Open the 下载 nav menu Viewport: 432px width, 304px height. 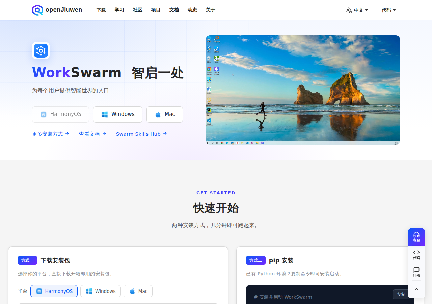coord(101,10)
